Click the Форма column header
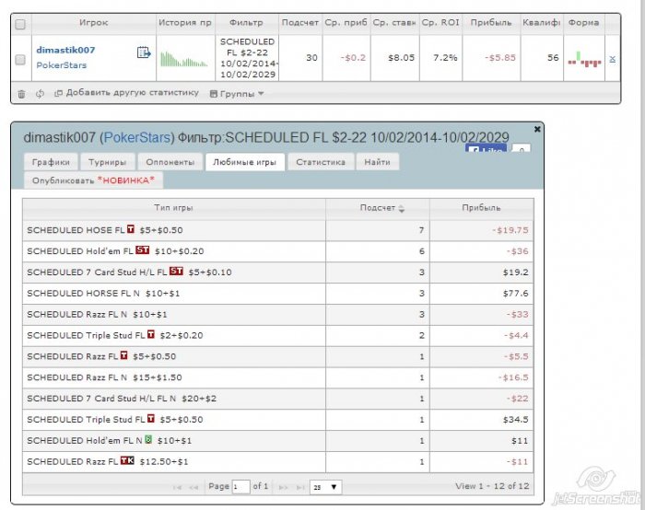Image resolution: width=645 pixels, height=510 pixels. pos(583,23)
